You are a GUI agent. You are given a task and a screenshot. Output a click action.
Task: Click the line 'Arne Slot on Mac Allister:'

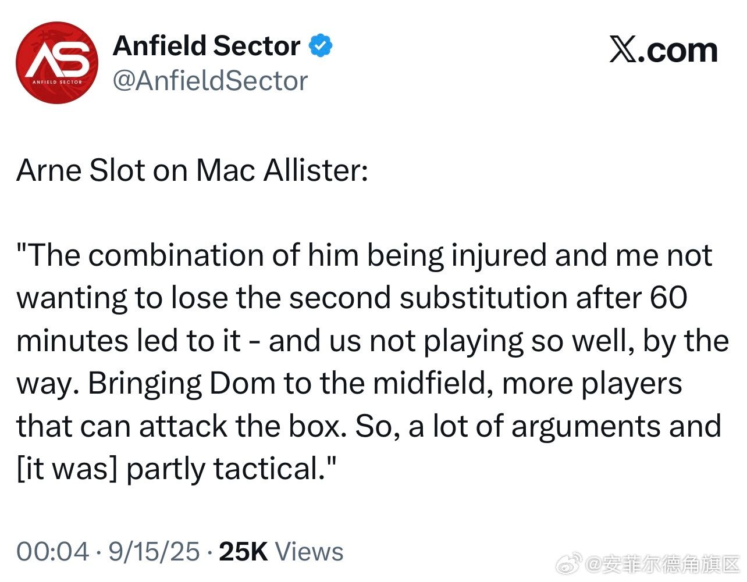[x=193, y=170]
